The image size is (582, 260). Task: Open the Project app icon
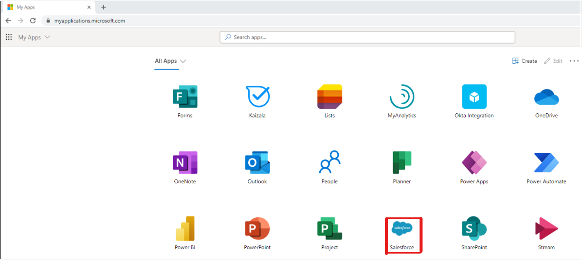[x=329, y=228]
